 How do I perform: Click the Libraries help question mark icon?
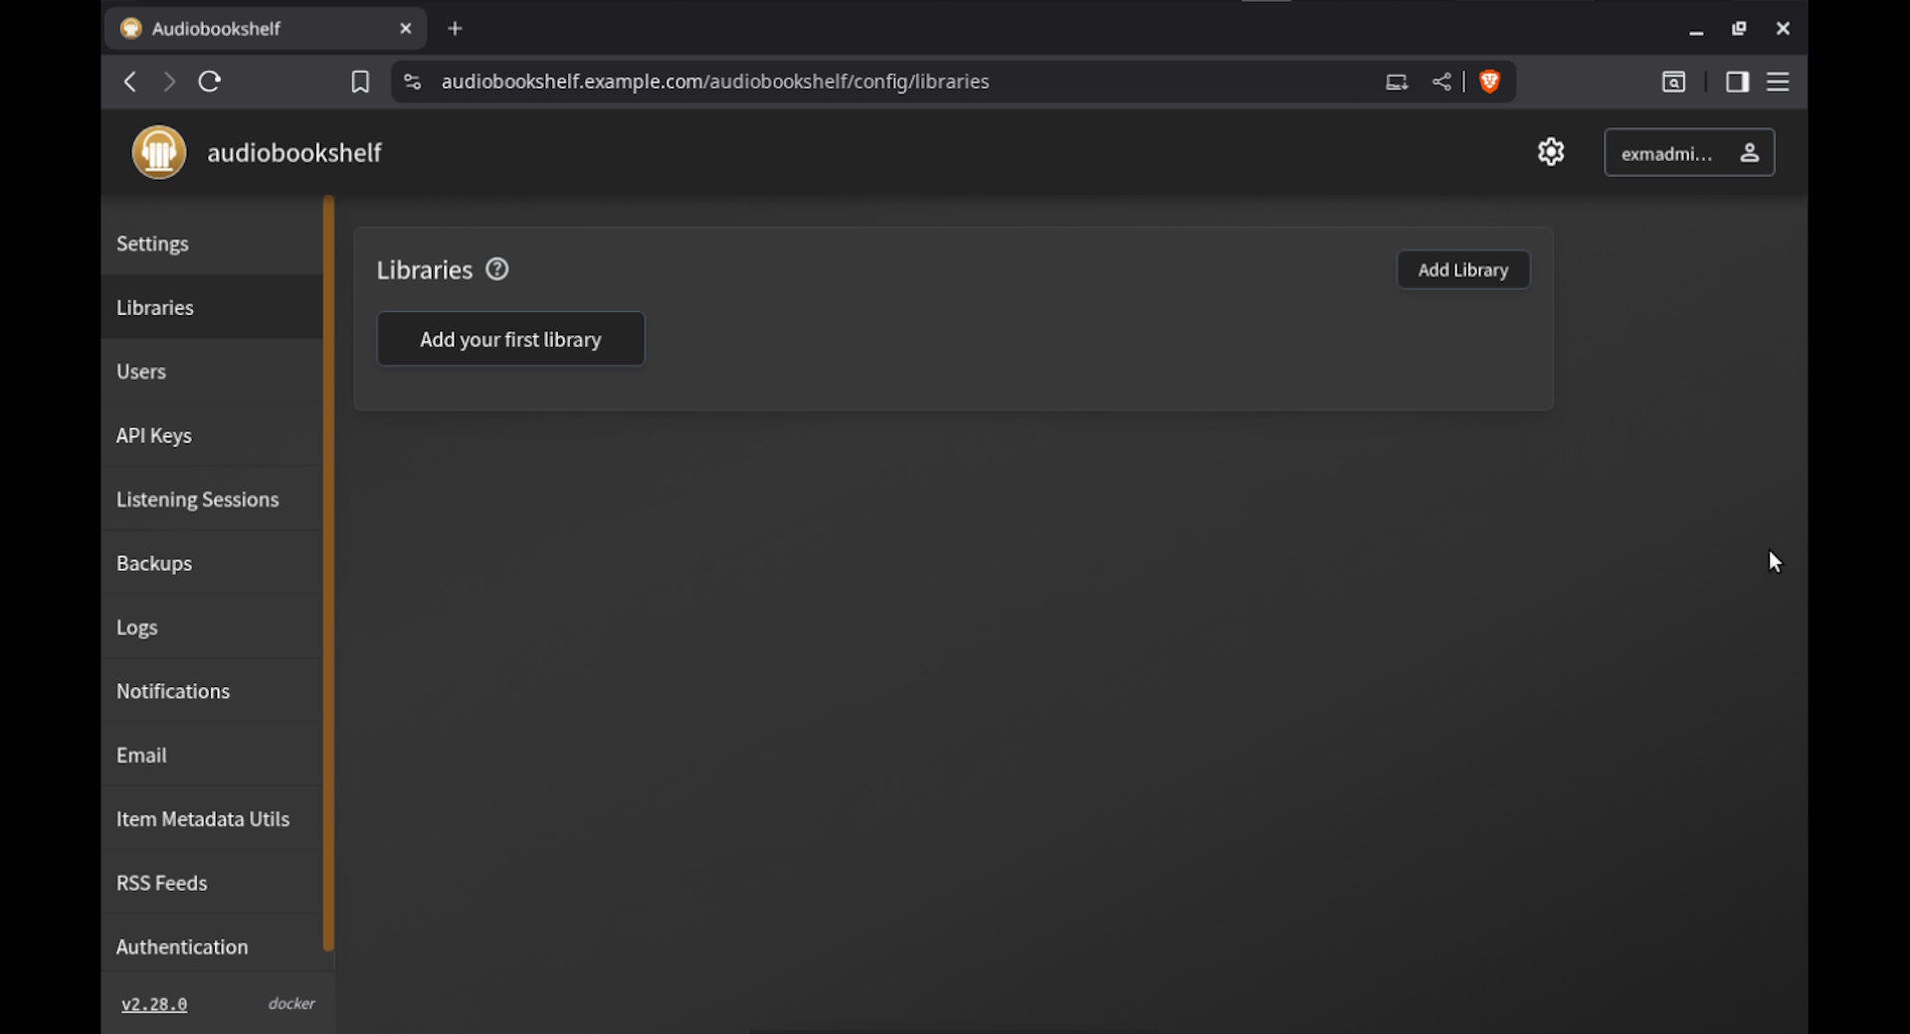497,269
